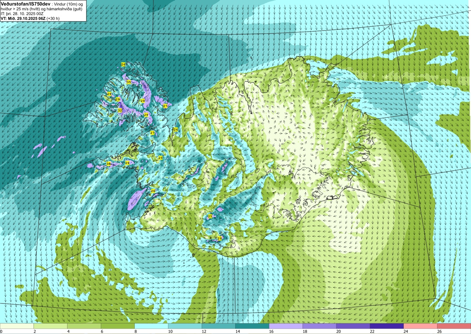Click the 0–2 m/s pale yellow legend swatch
471x334 pixels.
pos(17,326)
